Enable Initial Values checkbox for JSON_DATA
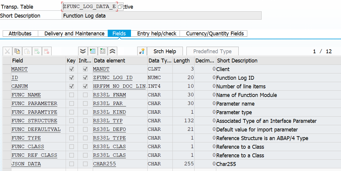 tap(85, 164)
